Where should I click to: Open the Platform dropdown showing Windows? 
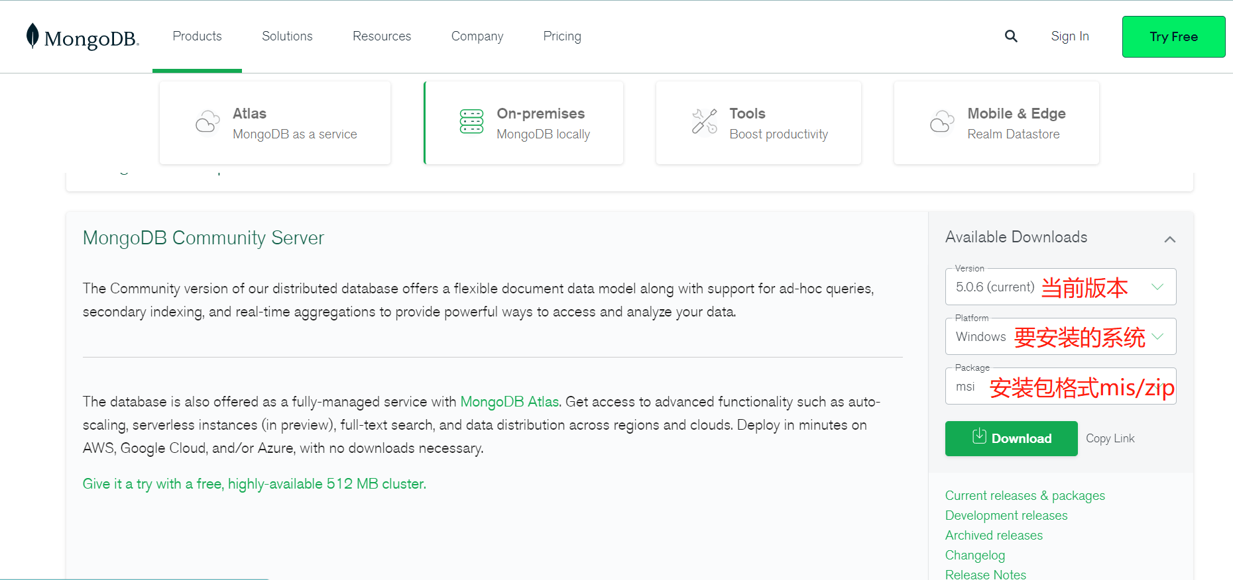coord(1061,336)
